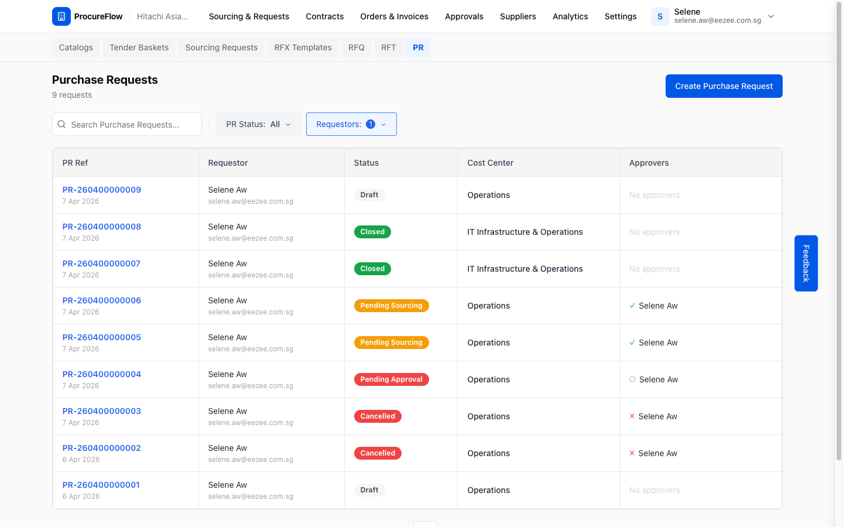Open the Settings menu
Viewport: 843px width, 527px height.
(x=621, y=16)
